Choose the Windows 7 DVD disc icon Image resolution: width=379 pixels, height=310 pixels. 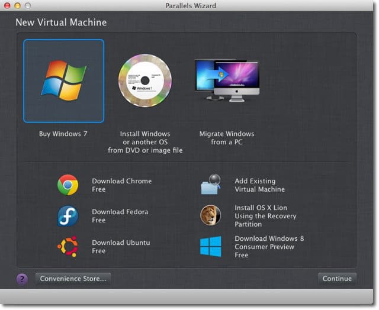145,80
